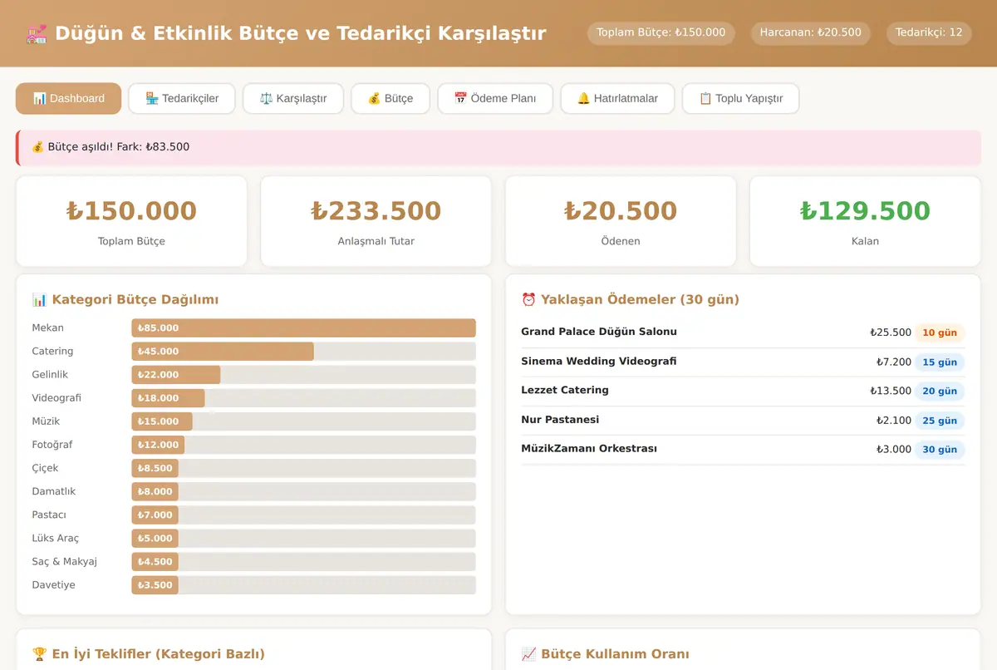Click the ₺3.000 payment amount
The width and height of the screenshot is (997, 670).
coord(894,450)
